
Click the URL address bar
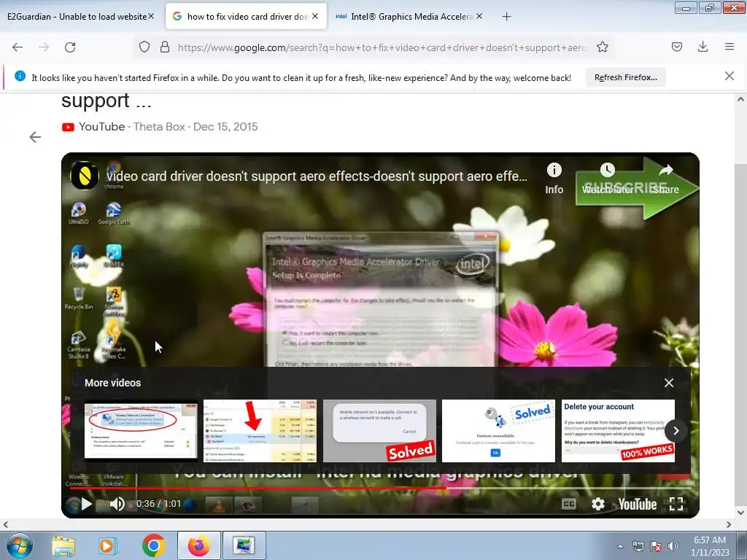[x=381, y=47]
